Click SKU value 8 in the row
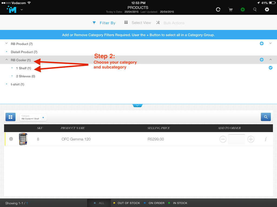 click(x=38, y=139)
